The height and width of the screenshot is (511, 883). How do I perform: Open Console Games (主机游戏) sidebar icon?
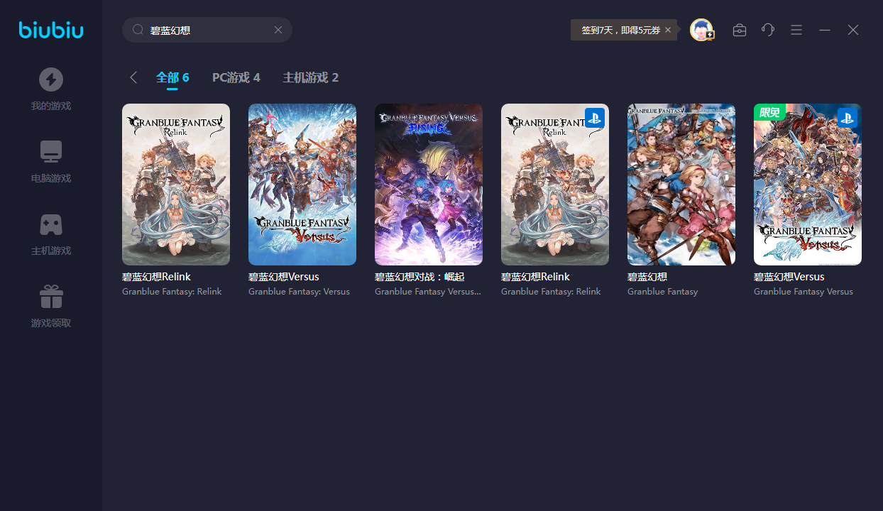pyautogui.click(x=51, y=224)
